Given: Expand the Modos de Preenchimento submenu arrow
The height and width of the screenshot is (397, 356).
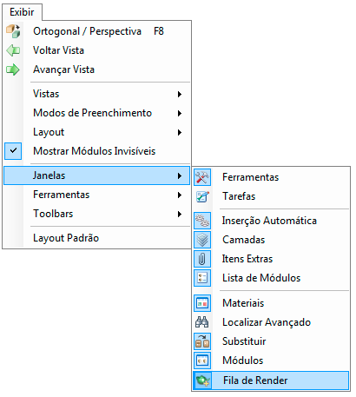Looking at the screenshot, I should (x=180, y=113).
